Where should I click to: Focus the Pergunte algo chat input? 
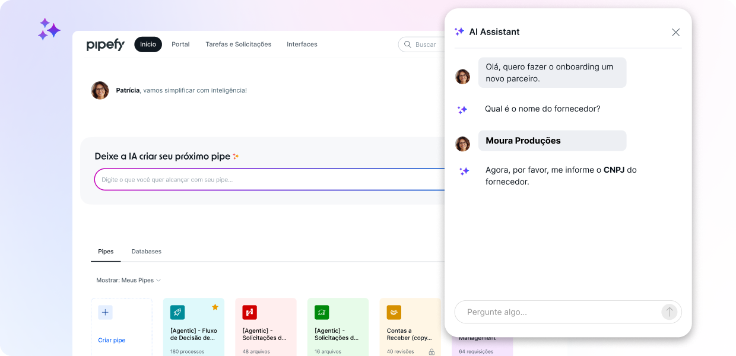(x=558, y=312)
